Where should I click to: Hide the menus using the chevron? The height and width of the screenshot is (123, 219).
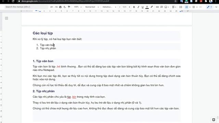pos(216,7)
